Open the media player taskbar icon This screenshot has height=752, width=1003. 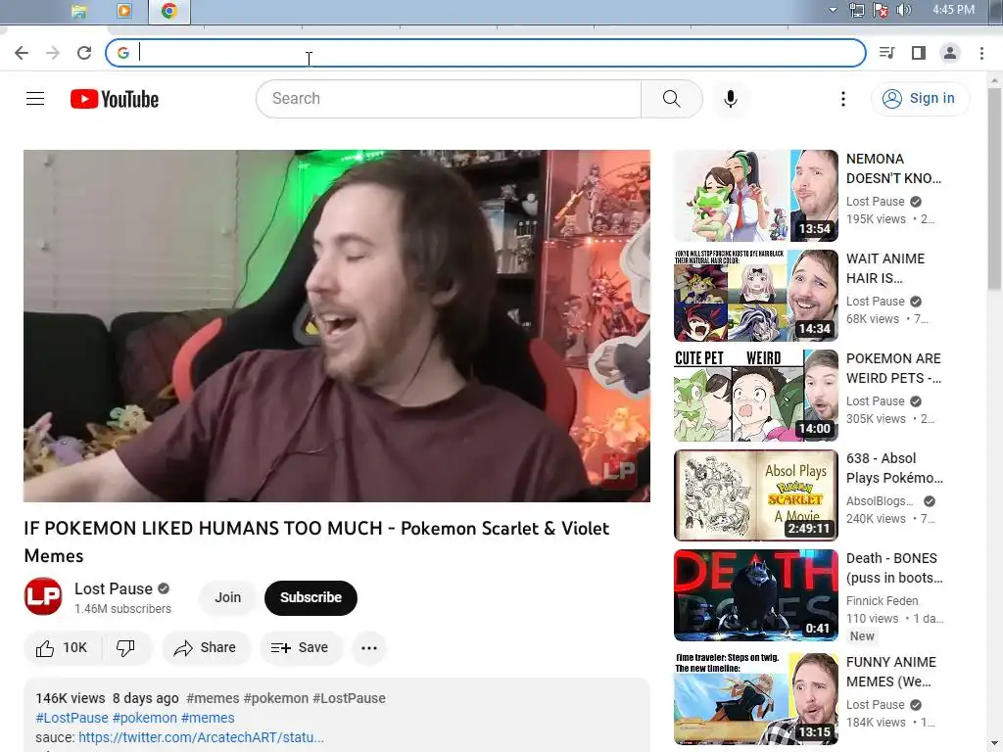pos(124,11)
